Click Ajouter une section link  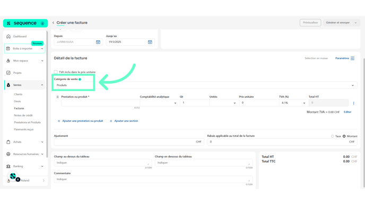[x=126, y=121]
